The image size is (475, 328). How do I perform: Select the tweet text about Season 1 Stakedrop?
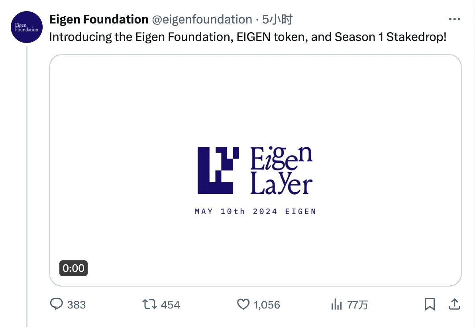pyautogui.click(x=247, y=37)
